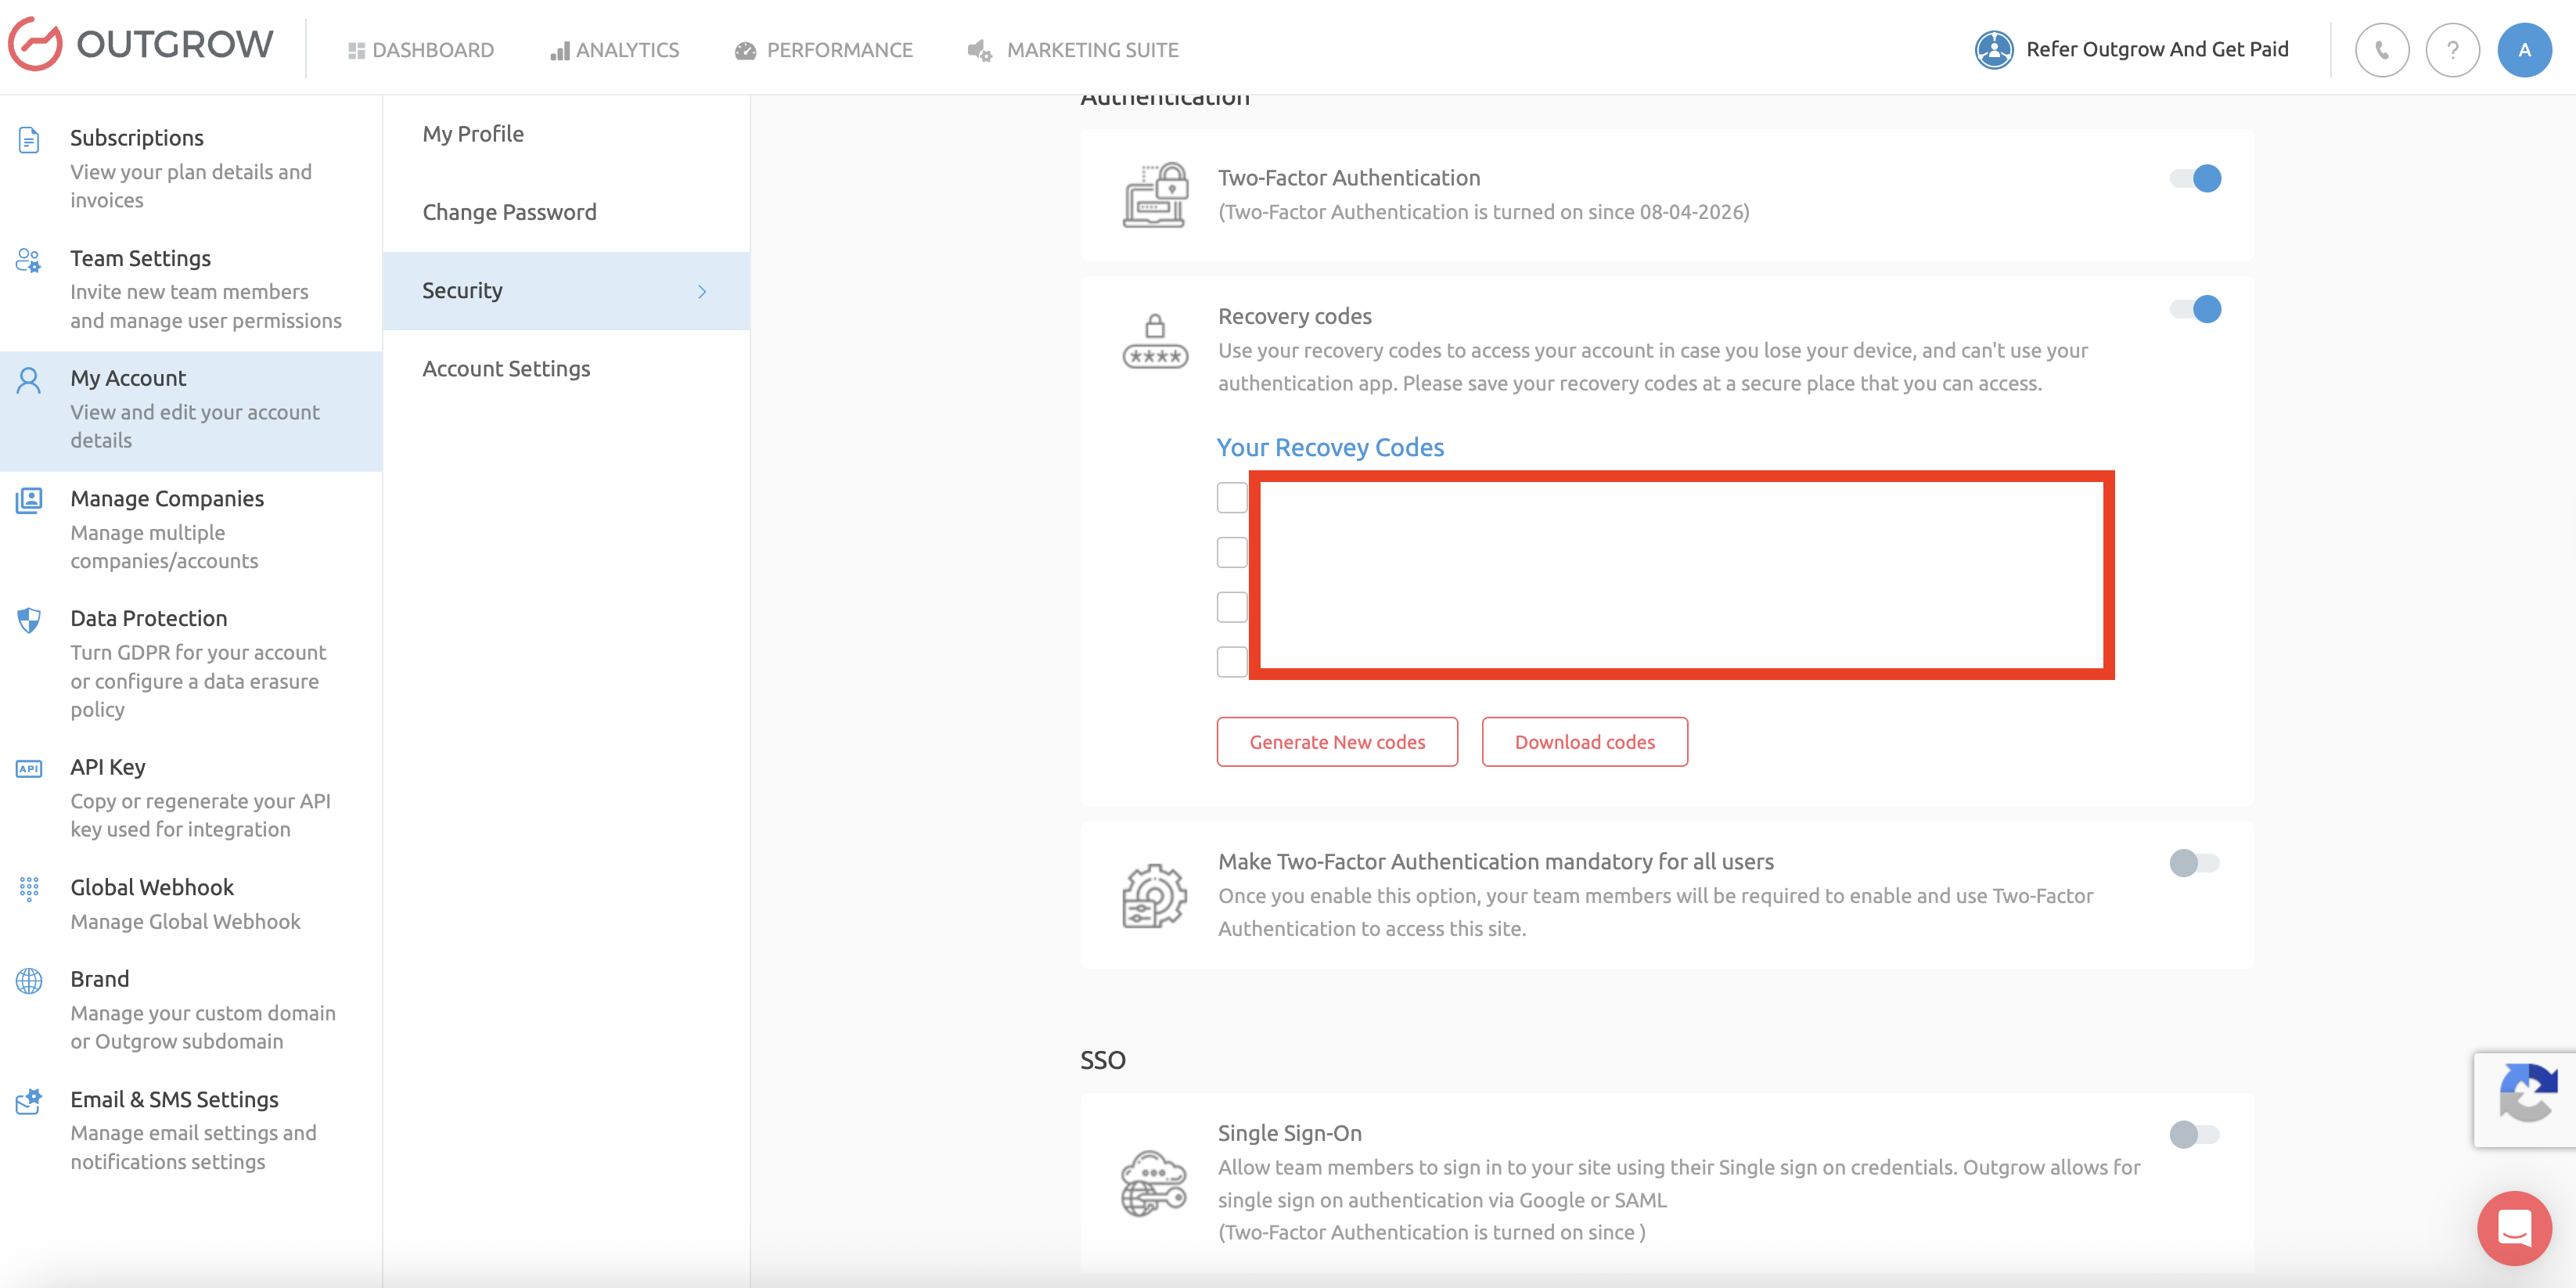Click the phone call icon in header
The height and width of the screenshot is (1288, 2576).
tap(2381, 50)
